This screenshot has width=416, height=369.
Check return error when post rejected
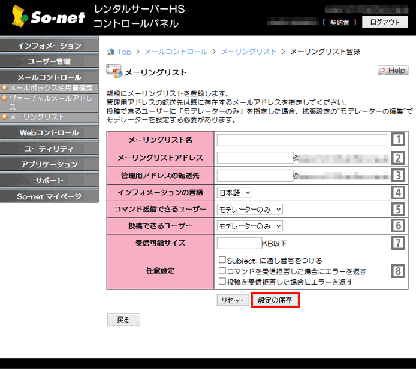point(222,281)
